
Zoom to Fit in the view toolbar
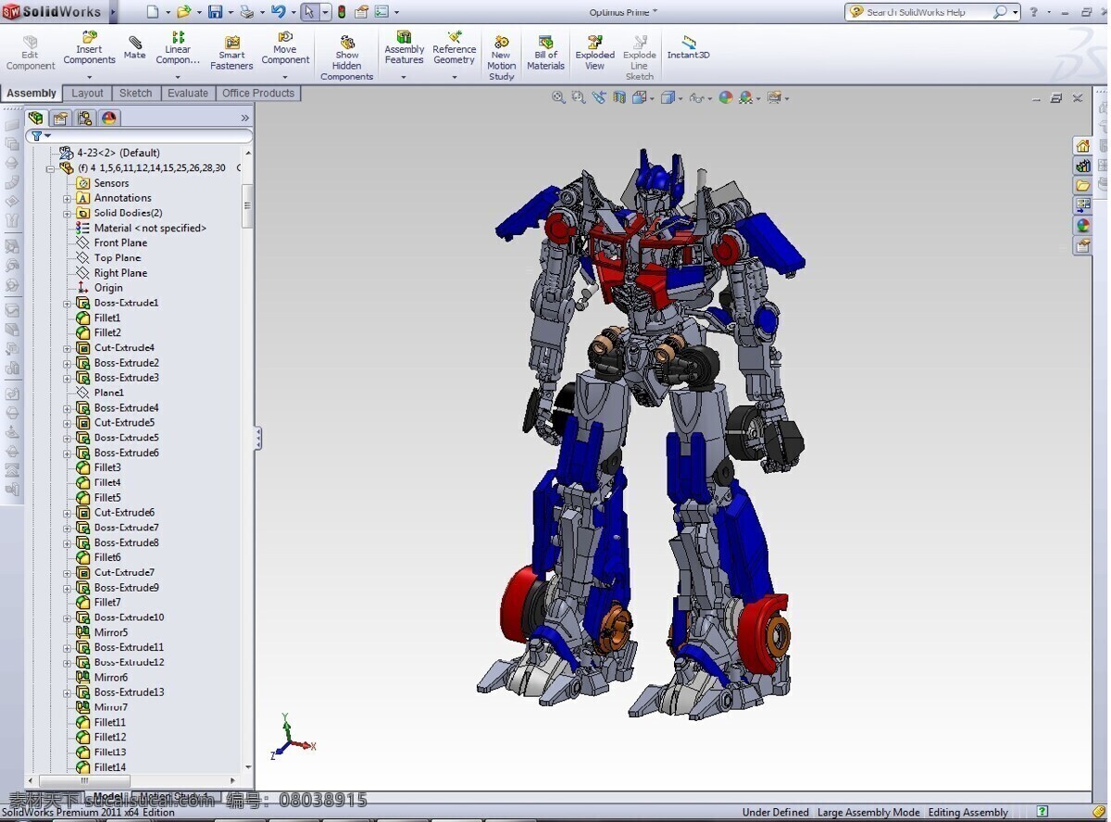[558, 97]
